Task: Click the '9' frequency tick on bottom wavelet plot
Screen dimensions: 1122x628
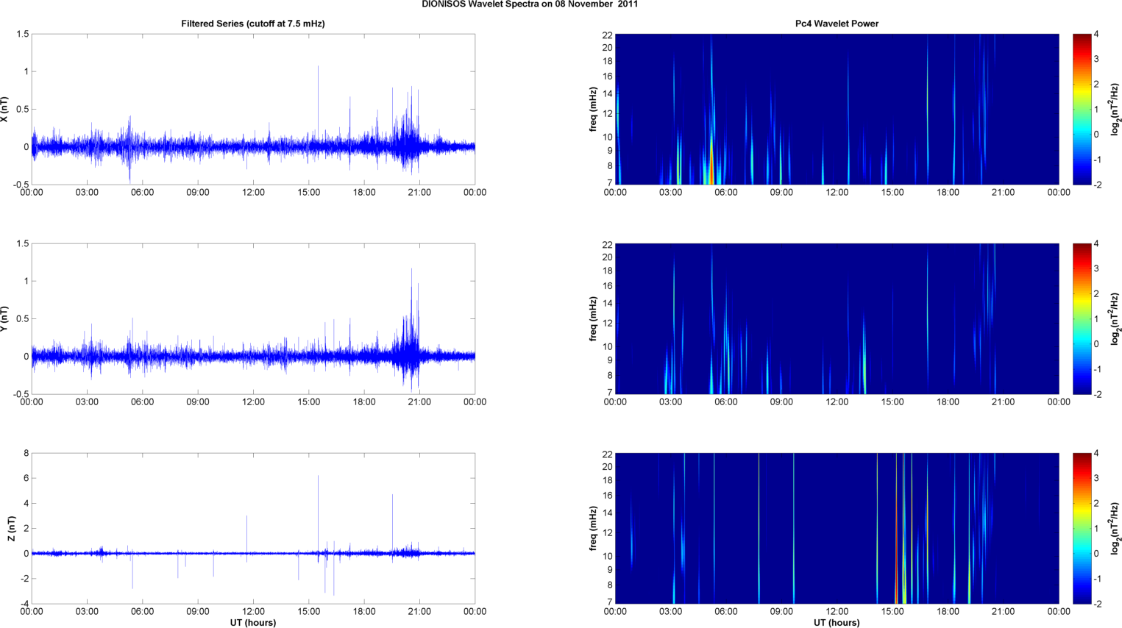Action: (609, 570)
